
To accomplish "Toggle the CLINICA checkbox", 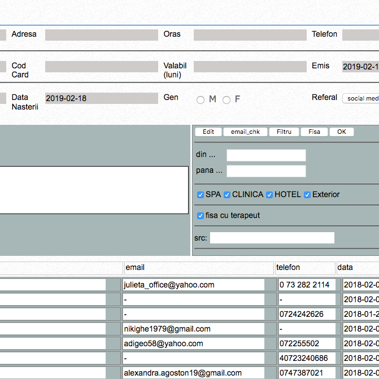I will point(227,195).
